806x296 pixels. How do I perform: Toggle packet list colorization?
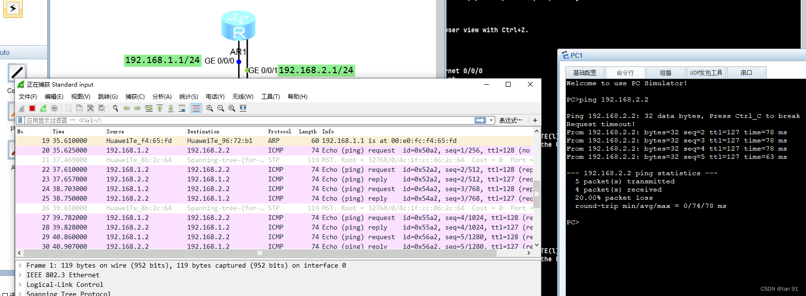click(196, 108)
